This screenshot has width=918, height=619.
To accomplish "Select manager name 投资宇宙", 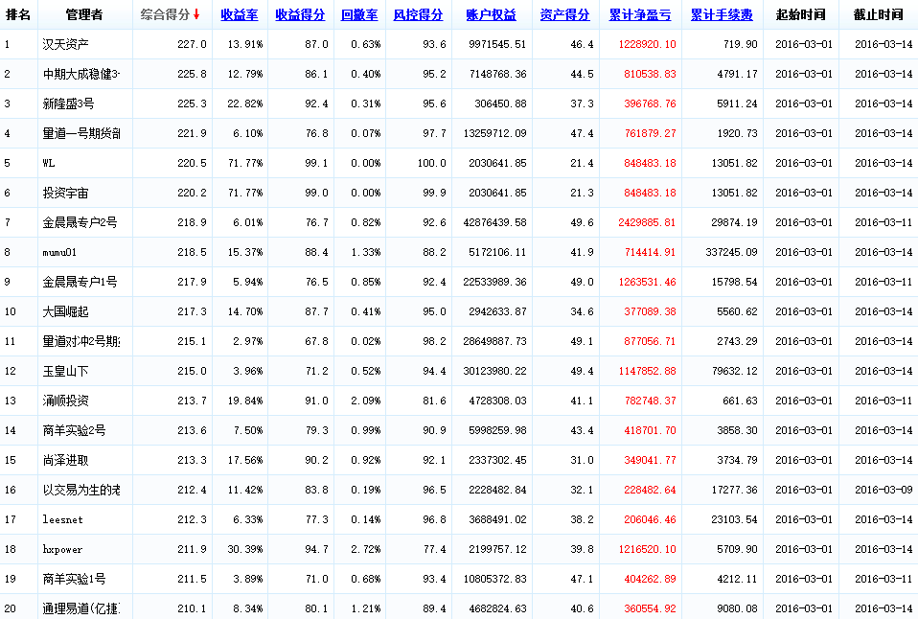I will [x=65, y=193].
